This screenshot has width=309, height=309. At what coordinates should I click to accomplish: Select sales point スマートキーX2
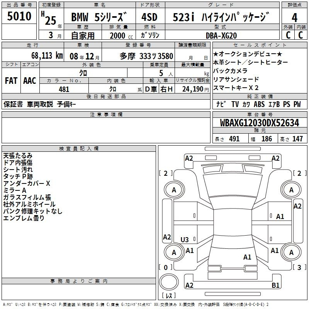(236, 88)
